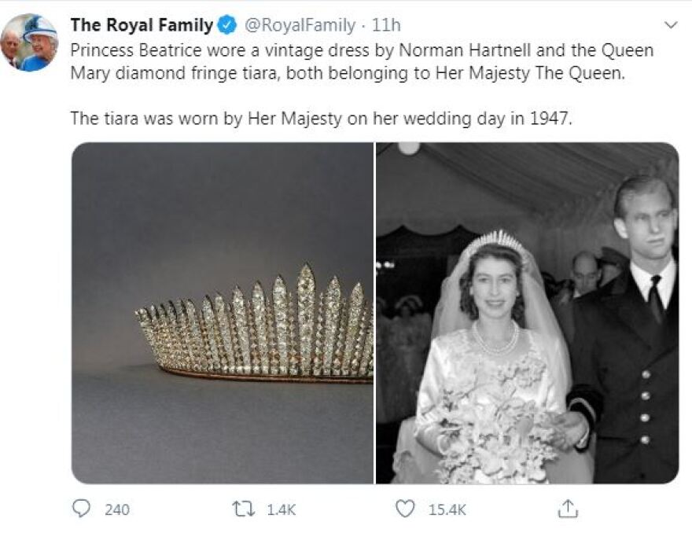Open the tweet's "11h" timestamp link
The width and height of the screenshot is (692, 533).
pos(386,26)
